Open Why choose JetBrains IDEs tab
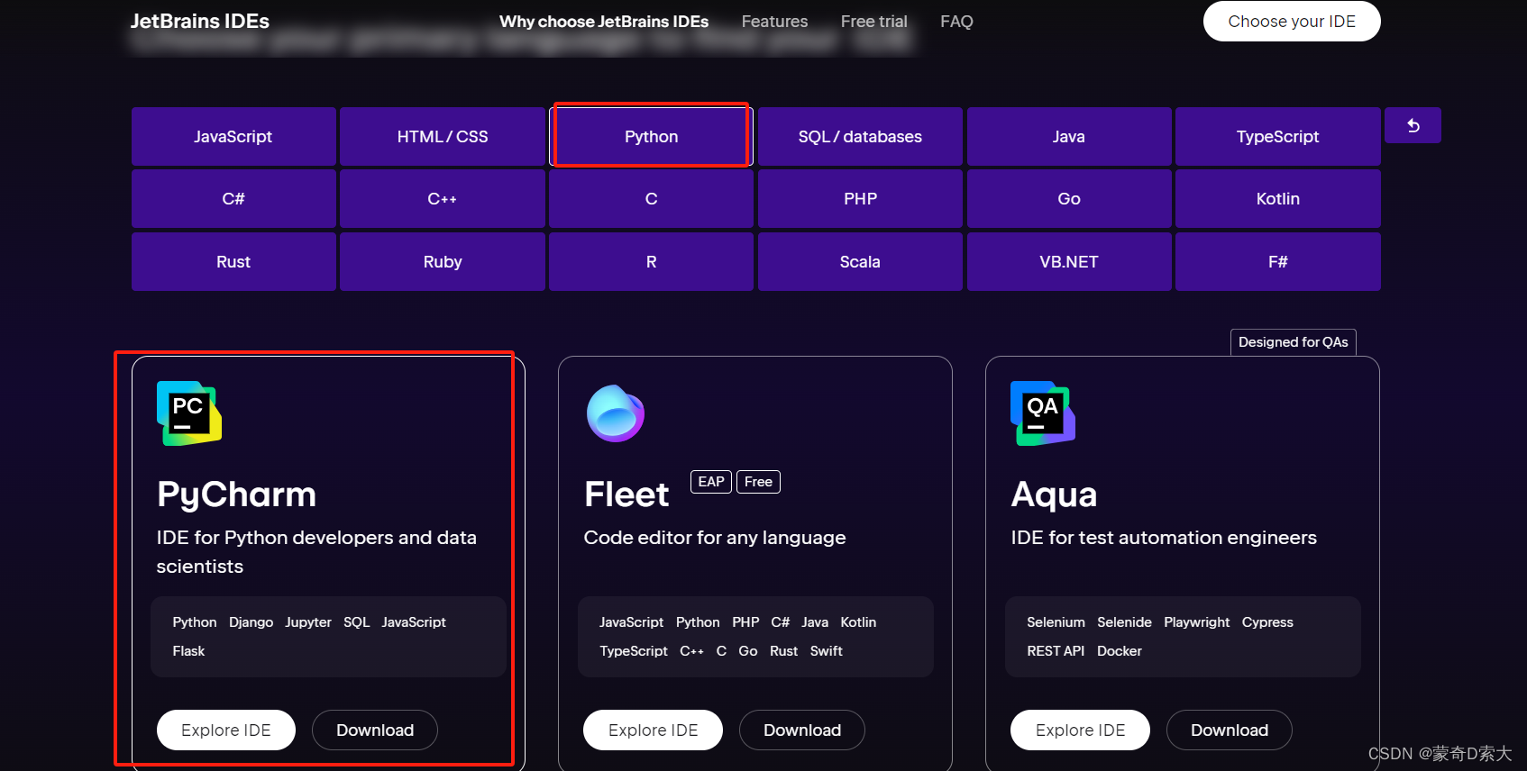The height and width of the screenshot is (771, 1527). click(x=604, y=22)
